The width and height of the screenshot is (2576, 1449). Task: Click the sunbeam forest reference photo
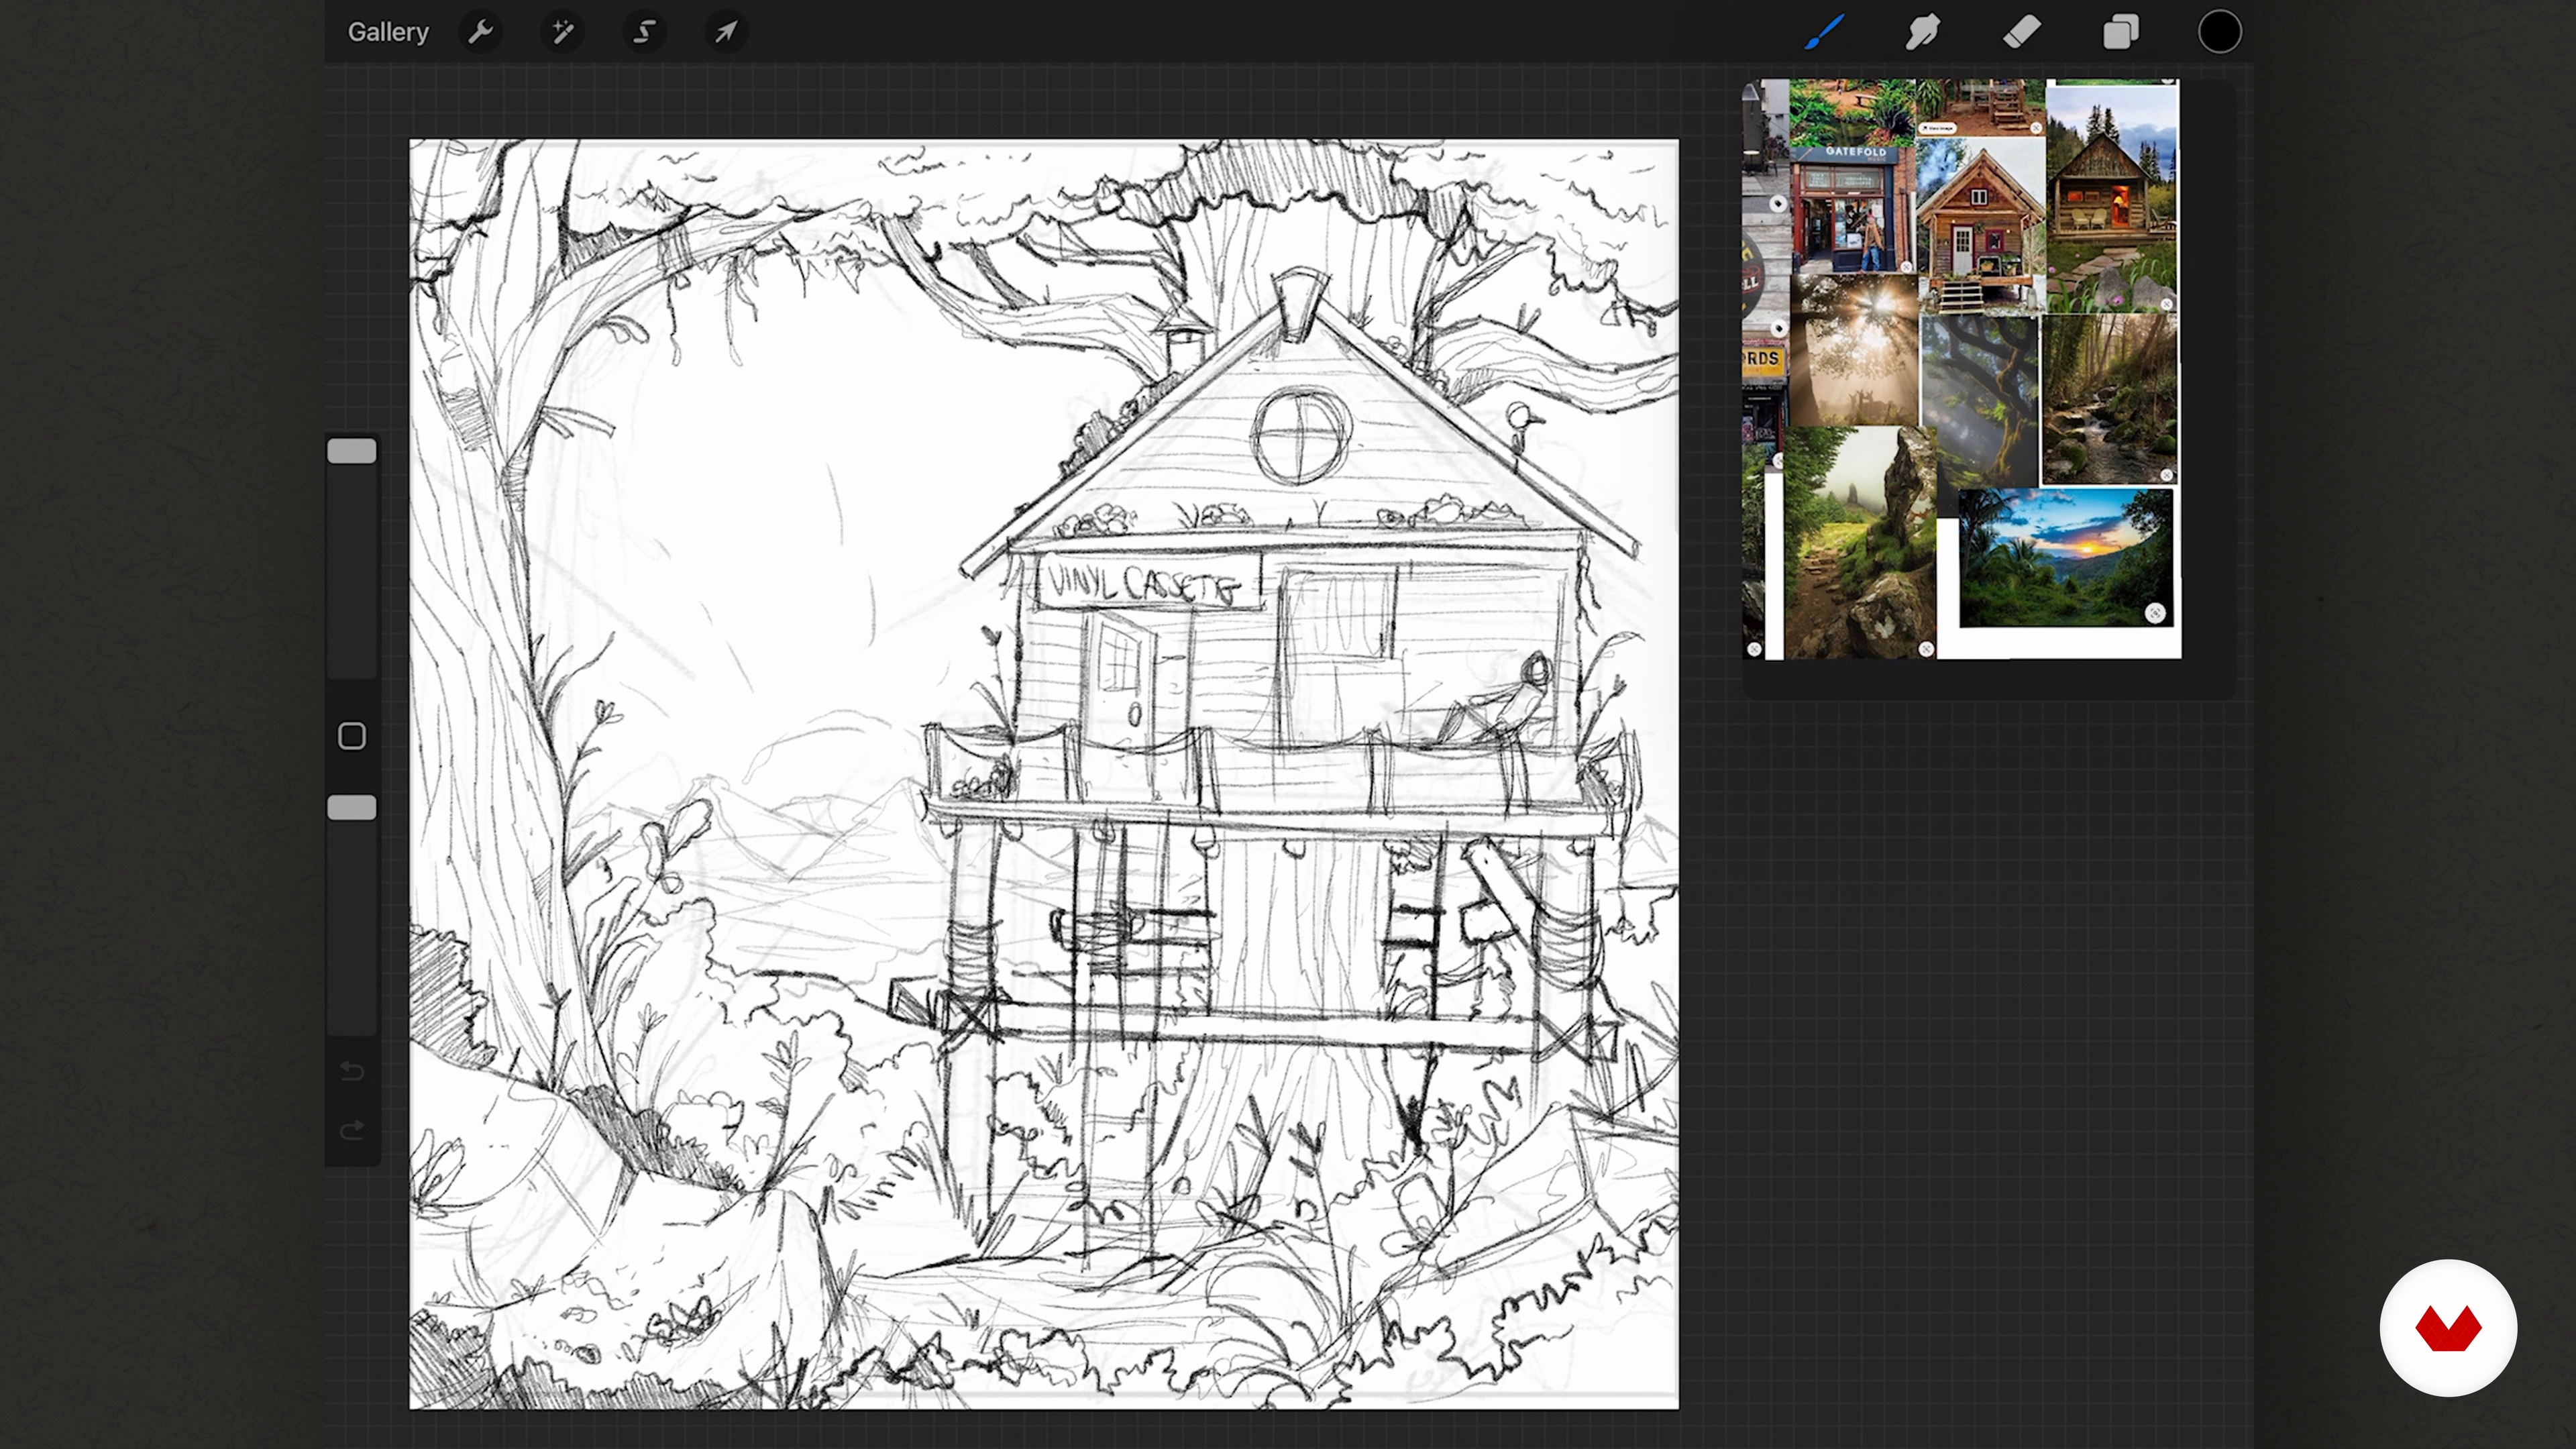1854,351
